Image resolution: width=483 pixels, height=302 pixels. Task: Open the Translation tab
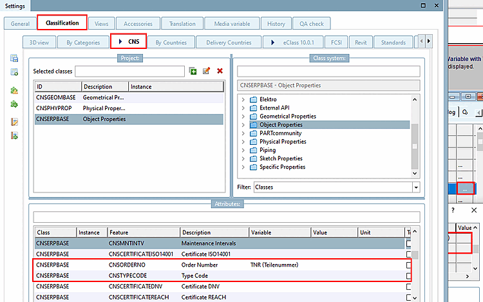(x=182, y=24)
